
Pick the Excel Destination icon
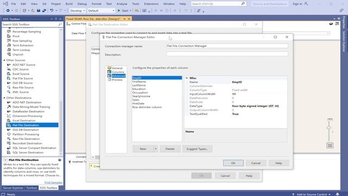9,120
